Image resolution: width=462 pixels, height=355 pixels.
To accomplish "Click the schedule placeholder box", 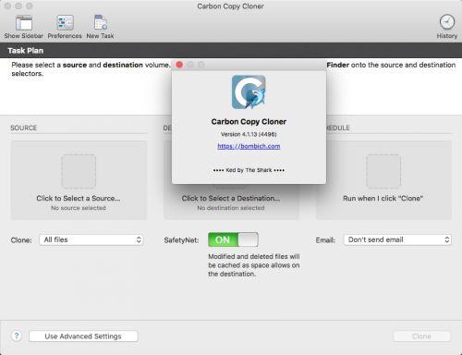I will coord(383,171).
